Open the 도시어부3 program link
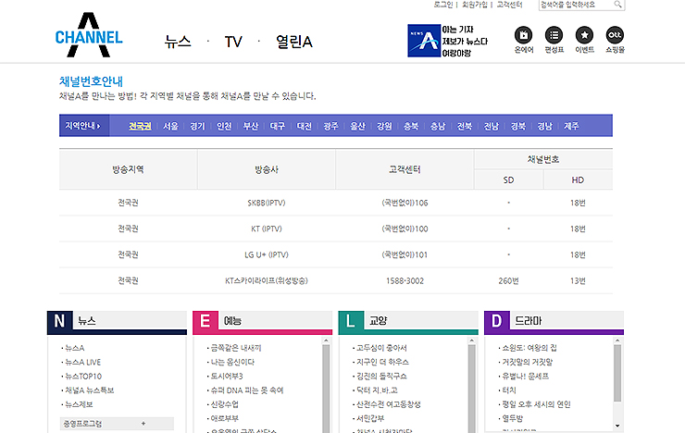 click(x=227, y=376)
